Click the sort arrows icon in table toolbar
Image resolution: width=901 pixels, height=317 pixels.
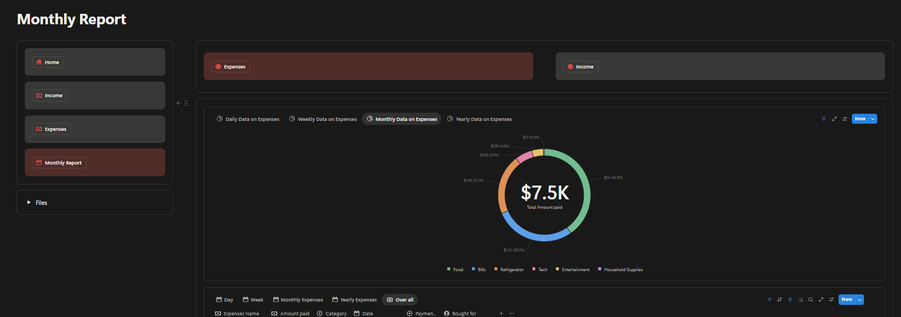[x=779, y=300]
